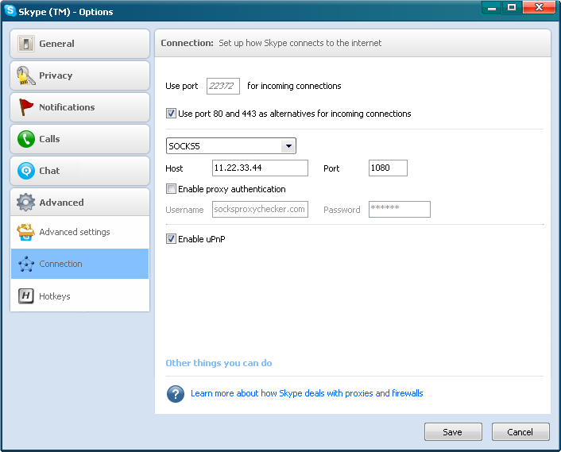Image resolution: width=561 pixels, height=452 pixels.
Task: Select the Hotkeys sidebar item
Action: tap(79, 296)
